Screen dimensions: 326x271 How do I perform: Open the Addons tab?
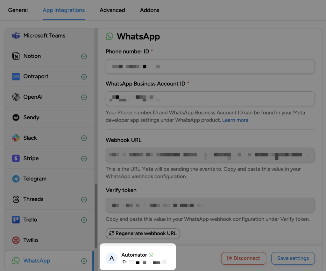pos(149,10)
